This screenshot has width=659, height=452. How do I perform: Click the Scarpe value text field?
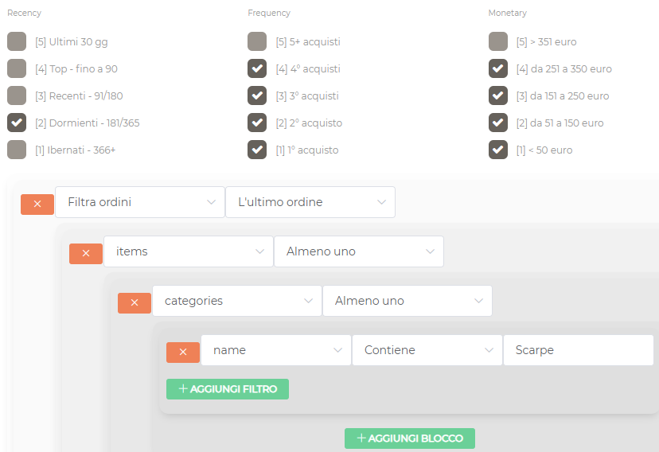[579, 350]
